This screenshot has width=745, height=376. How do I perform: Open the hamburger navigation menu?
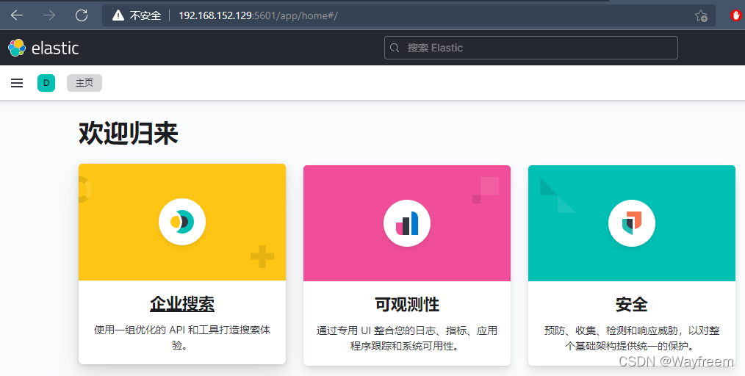[x=17, y=83]
